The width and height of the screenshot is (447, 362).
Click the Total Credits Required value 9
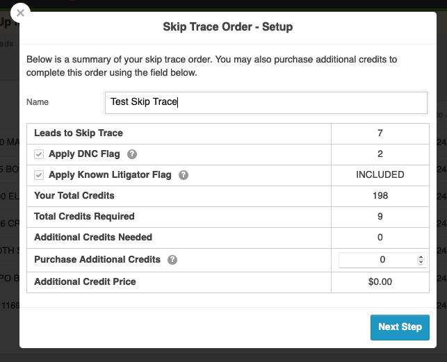click(x=380, y=216)
